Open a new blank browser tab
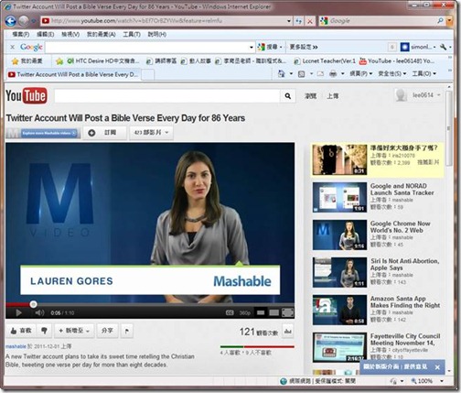 tap(148, 75)
